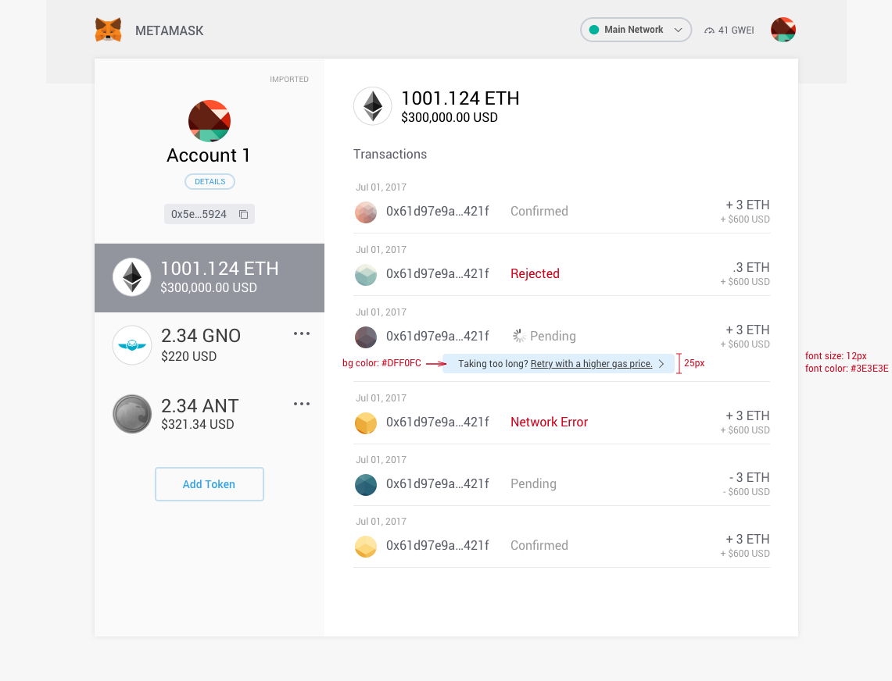
Task: Click the ETH diamond icon in the sidebar balance row
Action: click(x=131, y=276)
